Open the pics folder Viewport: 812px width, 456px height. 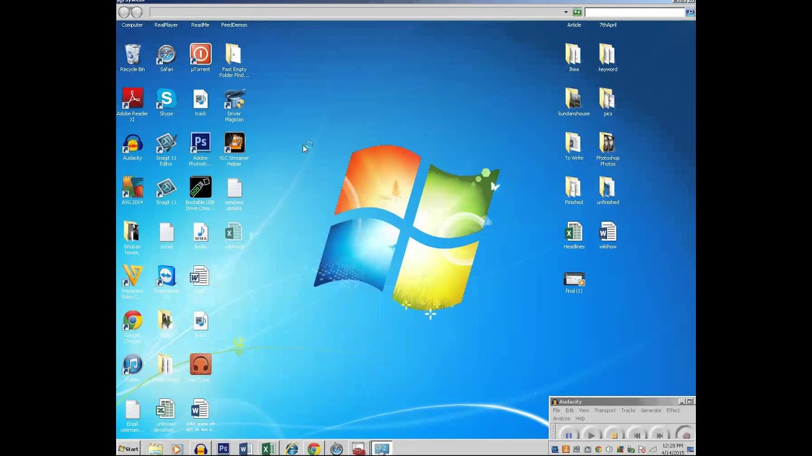point(608,103)
